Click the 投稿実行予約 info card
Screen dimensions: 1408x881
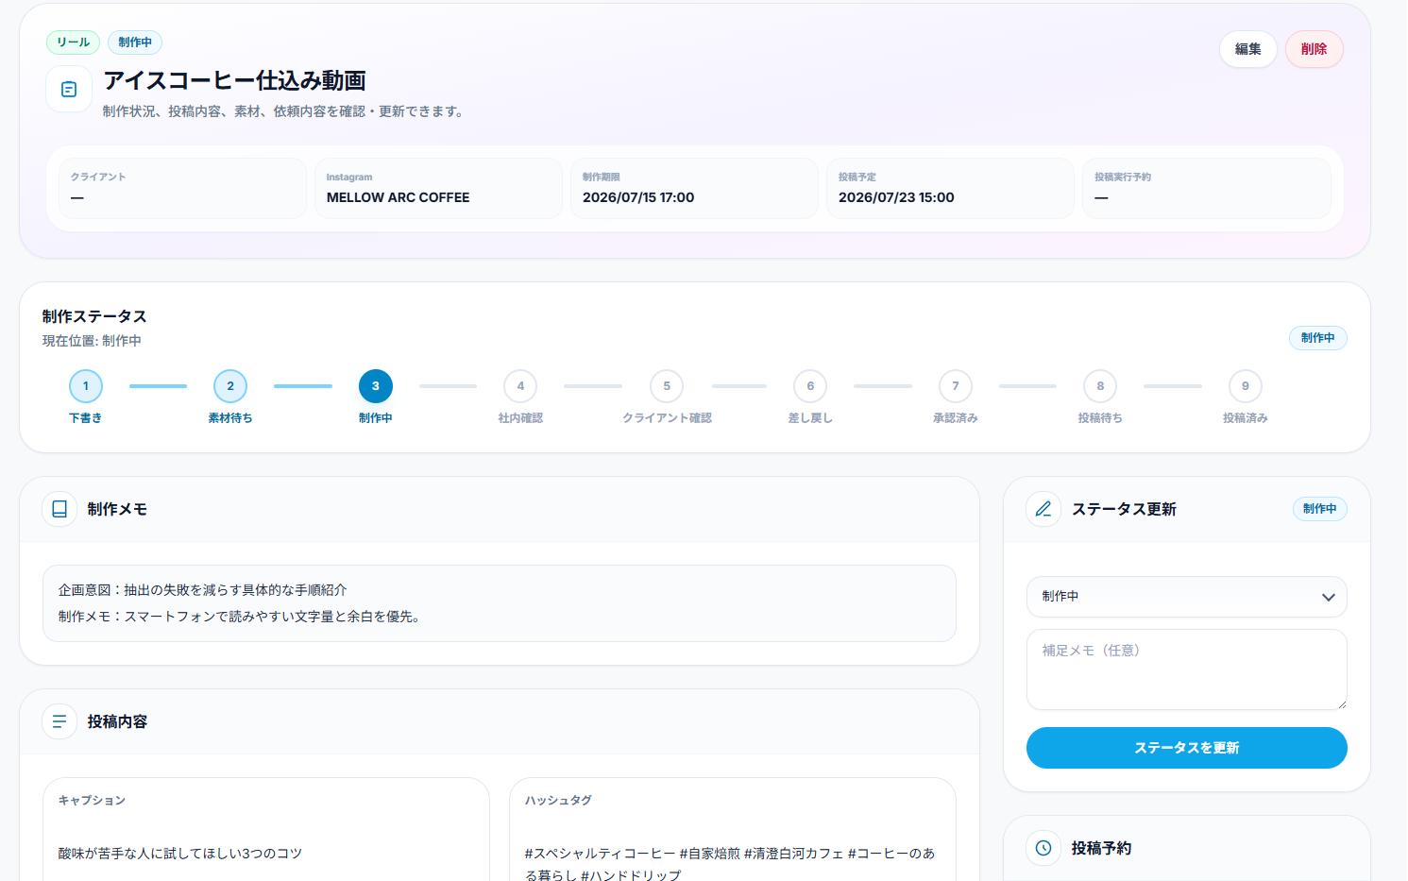pyautogui.click(x=1207, y=188)
